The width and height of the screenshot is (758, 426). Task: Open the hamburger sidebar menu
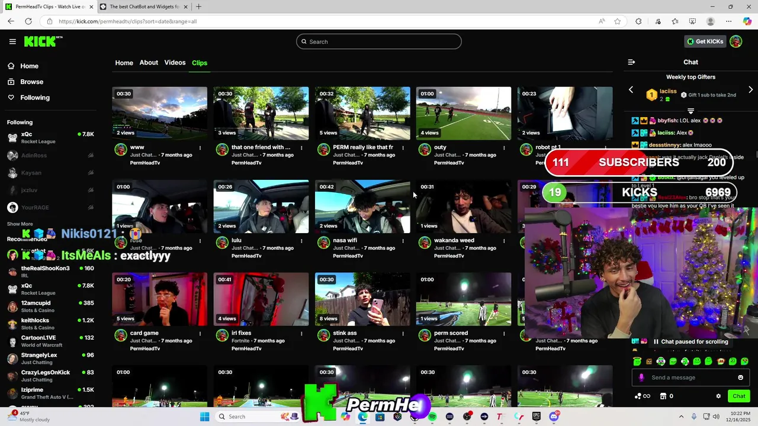point(12,41)
